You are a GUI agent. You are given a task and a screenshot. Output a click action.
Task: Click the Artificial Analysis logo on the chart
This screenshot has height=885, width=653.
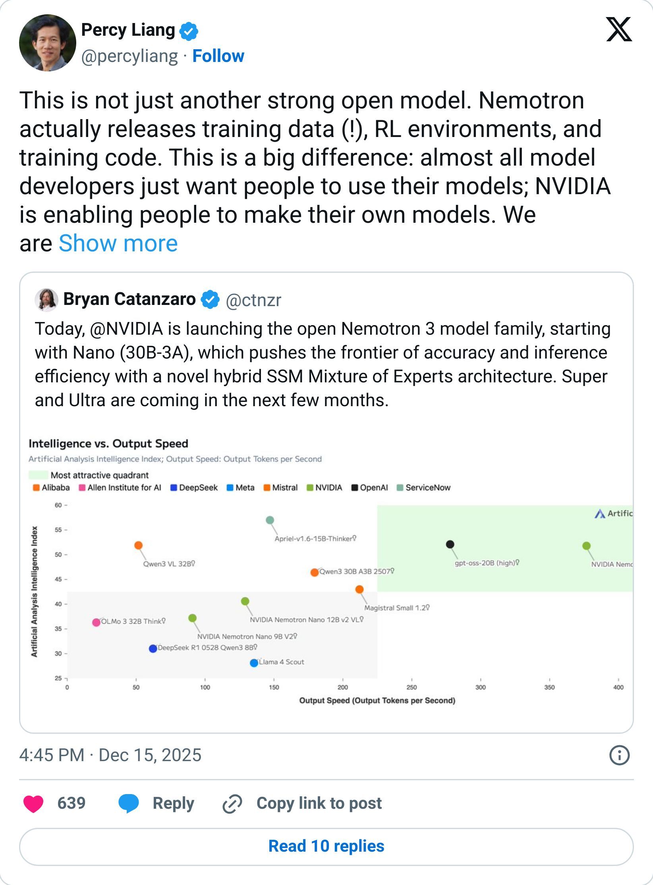(600, 514)
